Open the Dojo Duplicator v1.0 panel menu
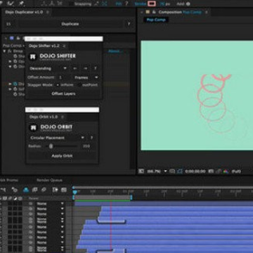The width and height of the screenshot is (253, 253). pos(48,12)
